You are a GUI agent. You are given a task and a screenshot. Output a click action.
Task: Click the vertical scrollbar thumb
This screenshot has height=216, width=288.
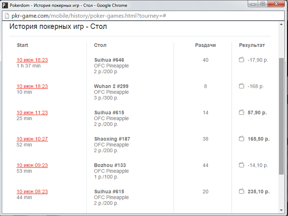(281, 116)
